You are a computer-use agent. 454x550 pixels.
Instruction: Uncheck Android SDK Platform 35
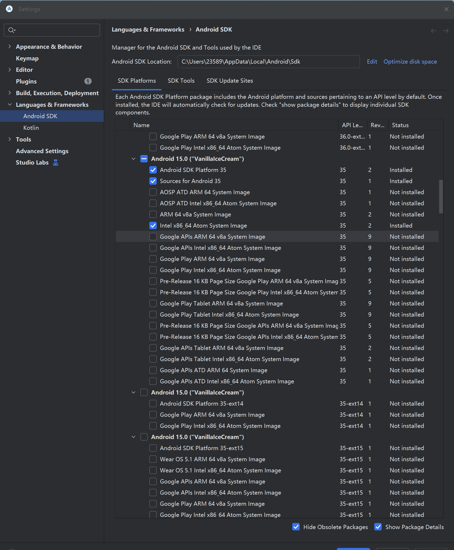tap(153, 170)
